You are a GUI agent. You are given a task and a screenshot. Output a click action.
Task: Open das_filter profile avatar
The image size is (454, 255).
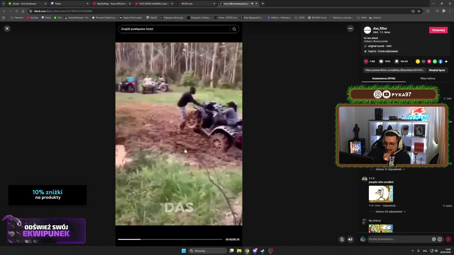[x=367, y=30]
